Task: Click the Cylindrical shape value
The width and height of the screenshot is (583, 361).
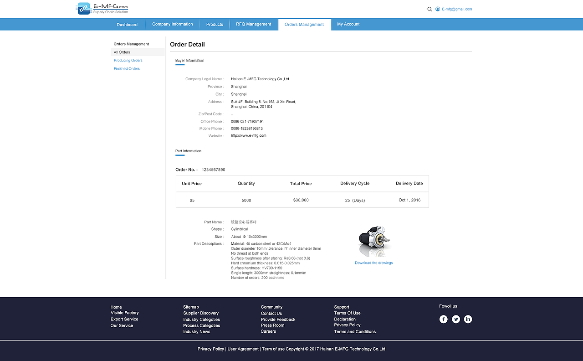Action: (x=240, y=229)
